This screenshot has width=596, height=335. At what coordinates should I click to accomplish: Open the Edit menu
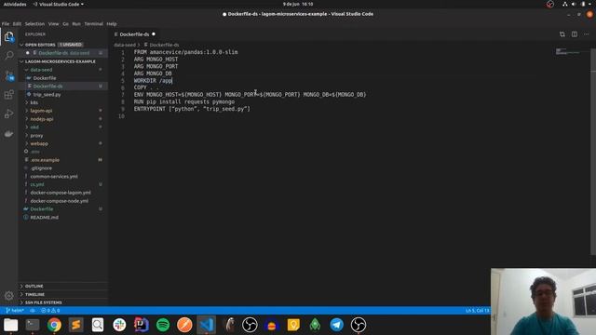17,24
